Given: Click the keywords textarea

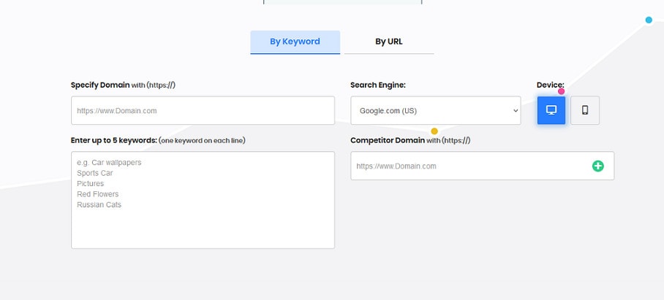Looking at the screenshot, I should (x=203, y=200).
